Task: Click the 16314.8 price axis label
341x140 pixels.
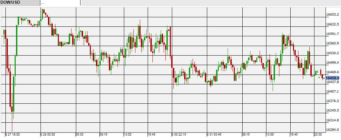Action: [x=333, y=120]
